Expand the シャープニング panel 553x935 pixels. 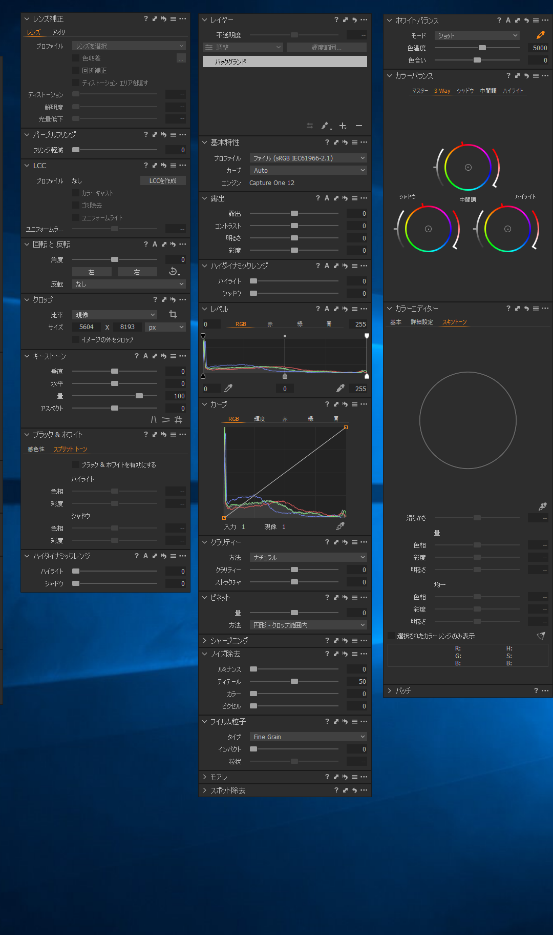[229, 640]
